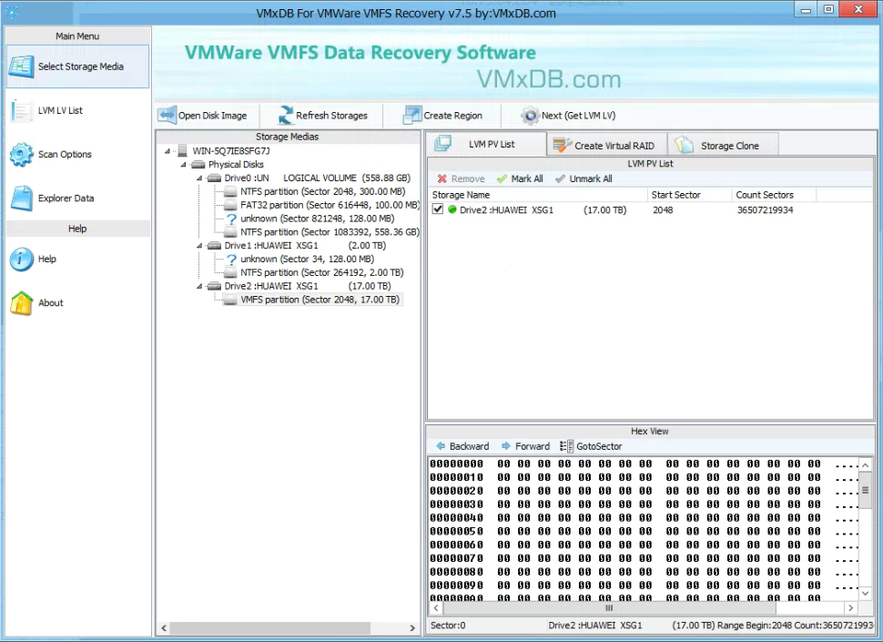This screenshot has height=642, width=883.
Task: Click the blue Help info icon
Action: point(22,259)
